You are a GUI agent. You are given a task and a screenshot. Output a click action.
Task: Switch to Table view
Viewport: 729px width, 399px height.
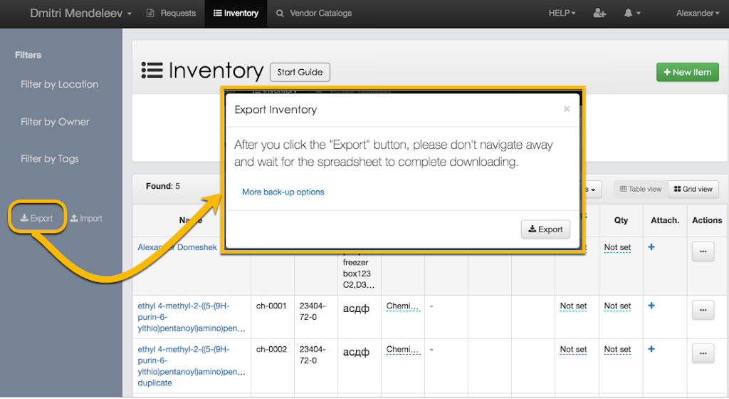tap(641, 190)
